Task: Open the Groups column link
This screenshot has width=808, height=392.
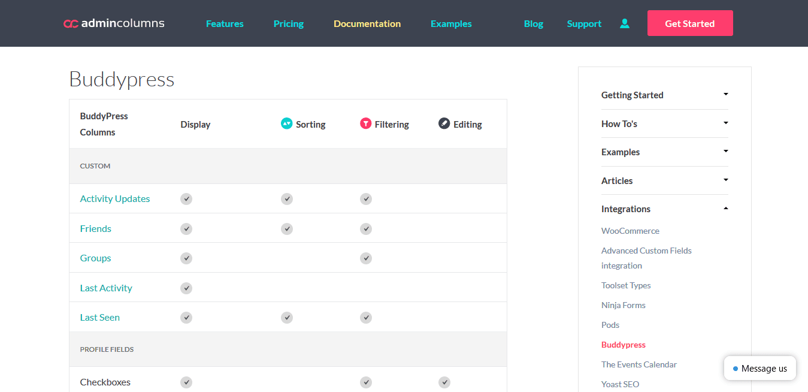Action: pos(96,258)
